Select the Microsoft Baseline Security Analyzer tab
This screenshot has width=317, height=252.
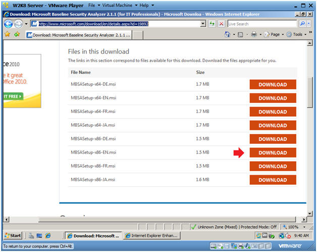pos(79,35)
